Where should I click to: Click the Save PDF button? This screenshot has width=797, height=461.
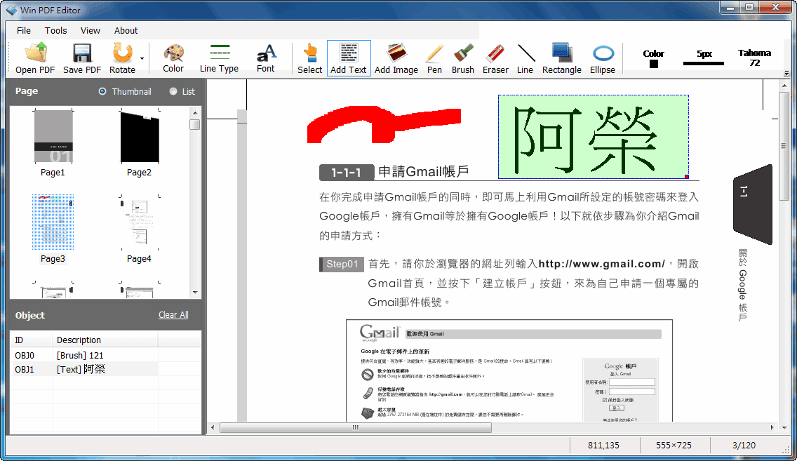(81, 58)
